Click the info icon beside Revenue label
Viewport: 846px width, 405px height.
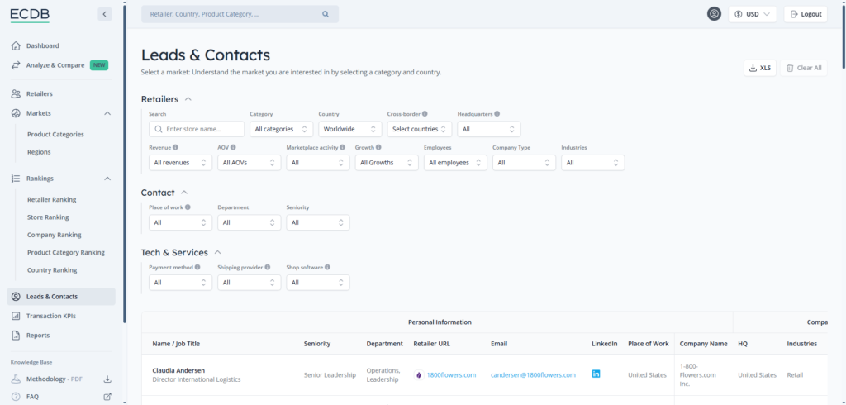[176, 147]
